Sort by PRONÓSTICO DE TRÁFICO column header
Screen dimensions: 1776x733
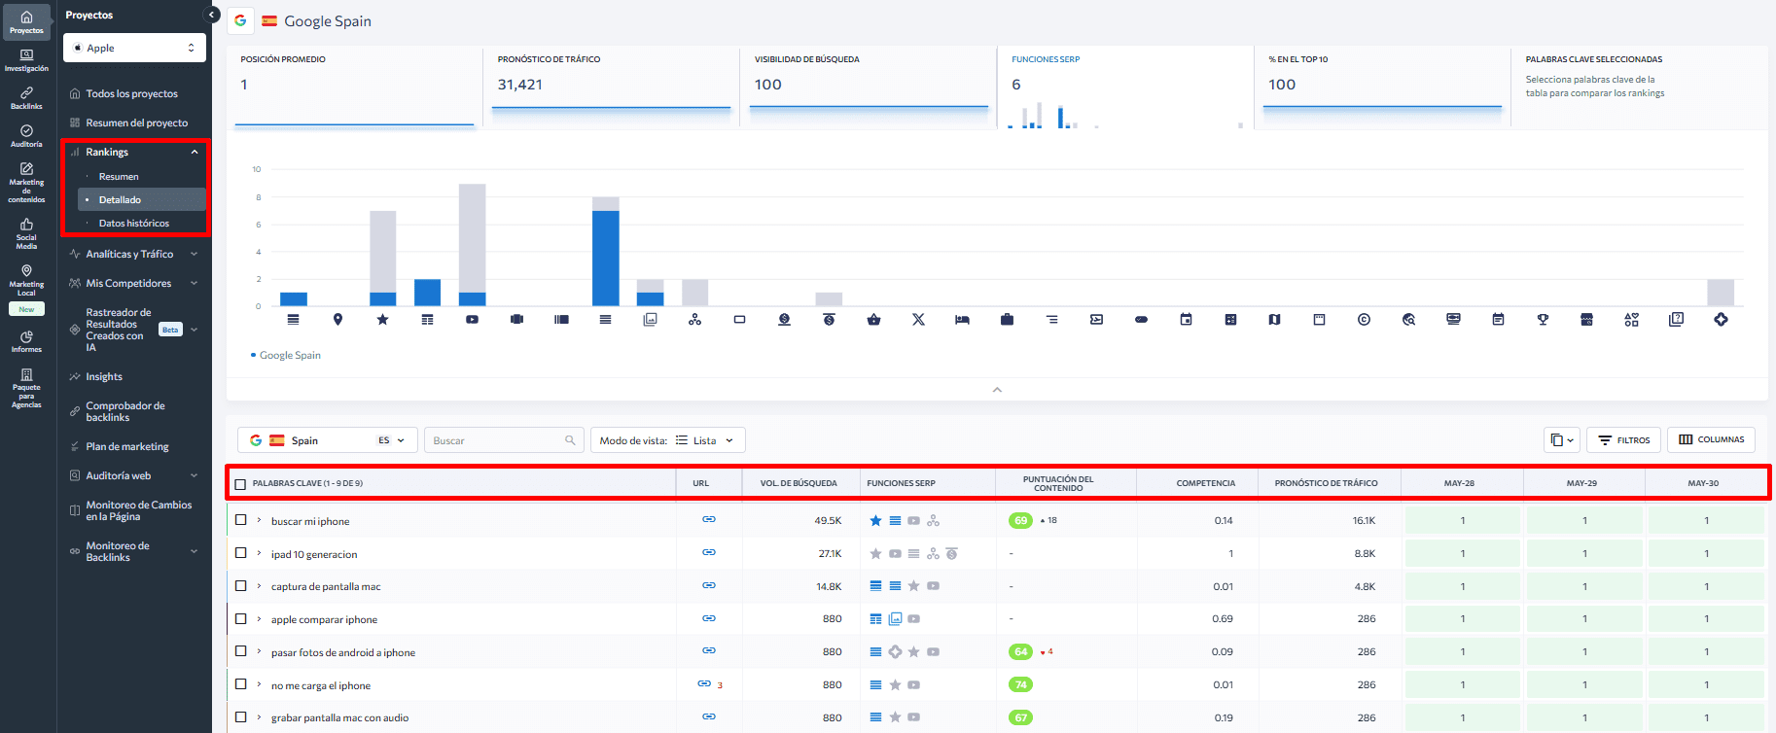1326,483
